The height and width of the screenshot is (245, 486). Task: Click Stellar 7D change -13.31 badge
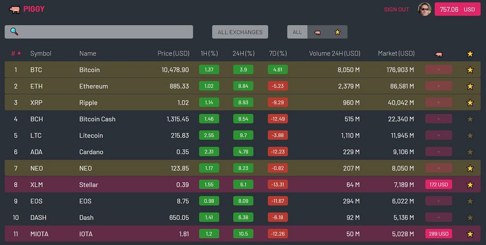pos(278,185)
